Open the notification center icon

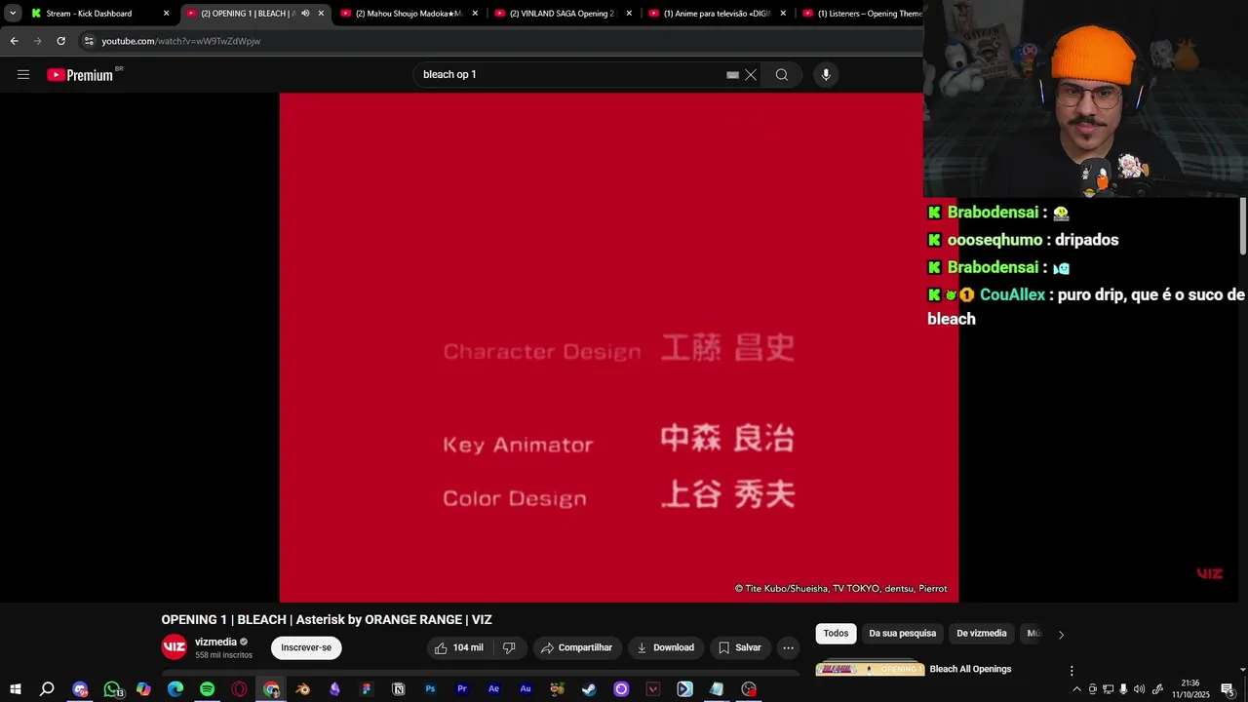tap(1228, 689)
